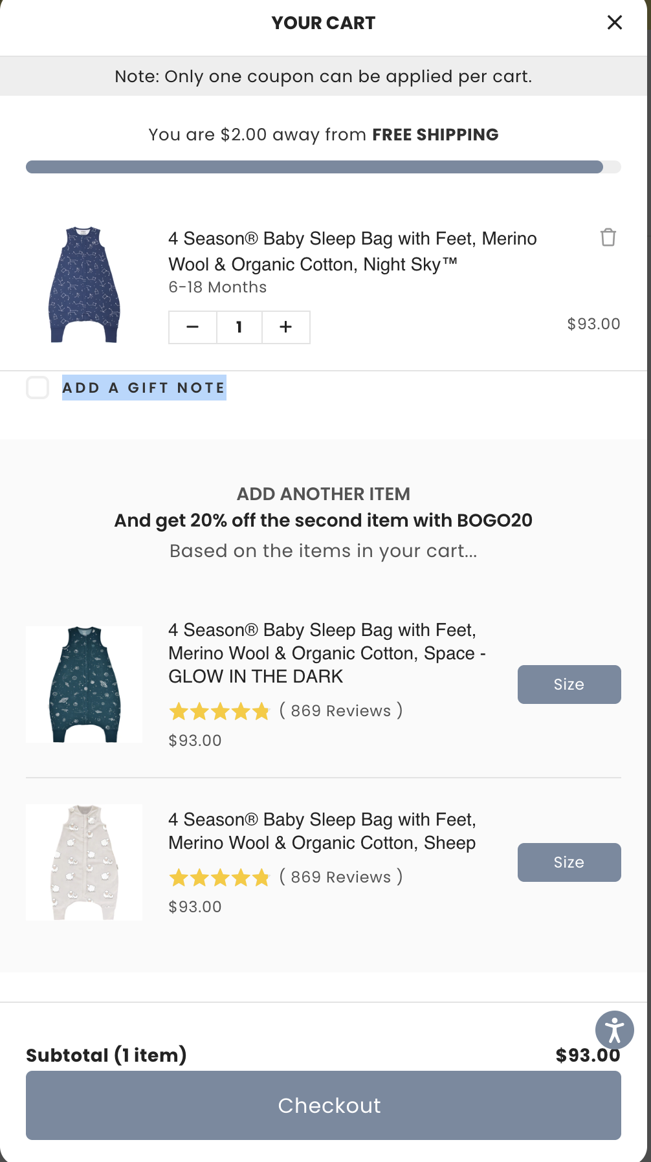651x1162 pixels.
Task: Decrease quantity with the minus button
Action: (x=193, y=327)
